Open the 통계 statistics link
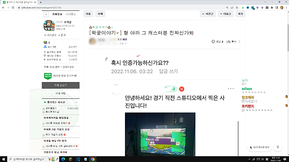 [62, 35]
